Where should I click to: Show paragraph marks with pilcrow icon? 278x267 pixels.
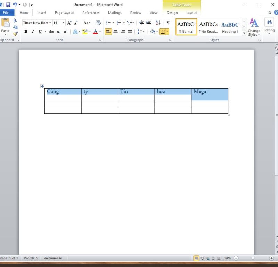[168, 23]
